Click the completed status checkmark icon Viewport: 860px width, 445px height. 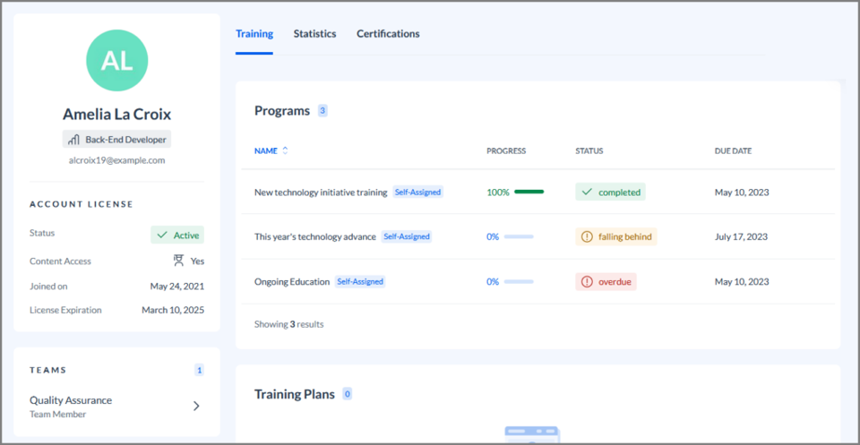pyautogui.click(x=587, y=193)
